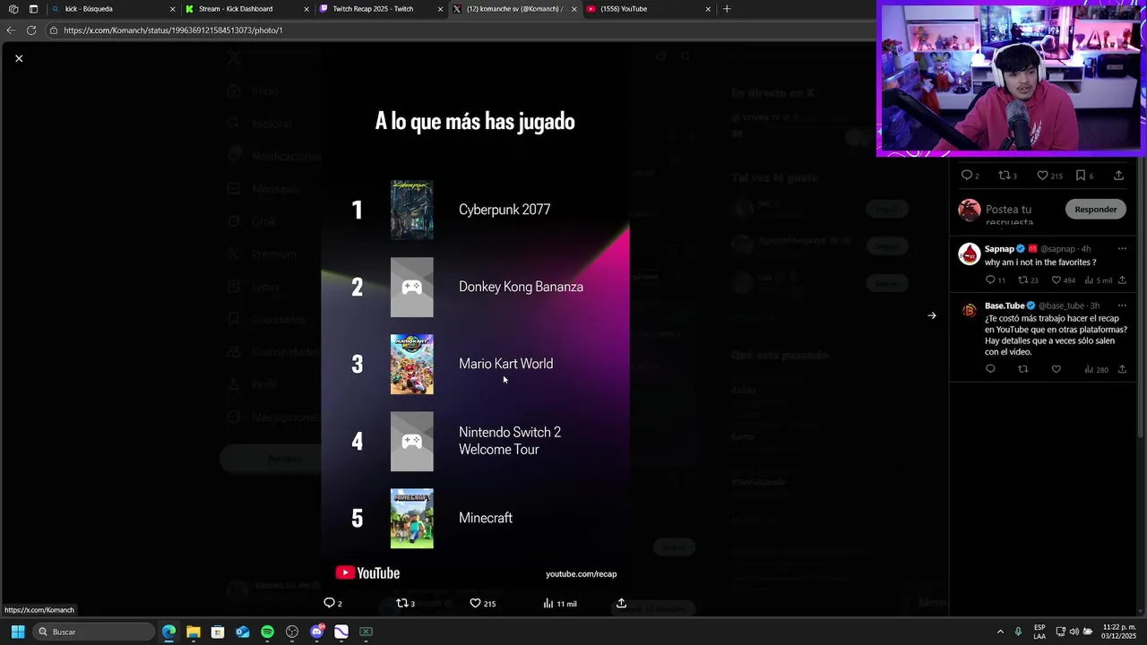Close the Twitch Recap 2025 tab

pyautogui.click(x=440, y=9)
